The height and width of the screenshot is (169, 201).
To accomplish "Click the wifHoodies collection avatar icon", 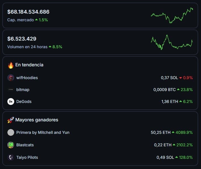I will pyautogui.click(x=11, y=78).
